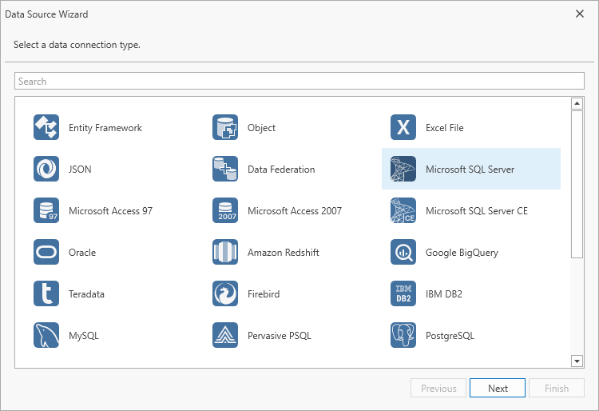Click the 'IBM DB2' text

(x=444, y=294)
